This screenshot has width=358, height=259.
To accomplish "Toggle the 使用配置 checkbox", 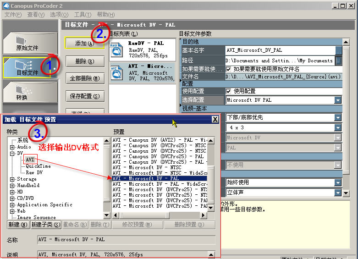I will (228, 91).
